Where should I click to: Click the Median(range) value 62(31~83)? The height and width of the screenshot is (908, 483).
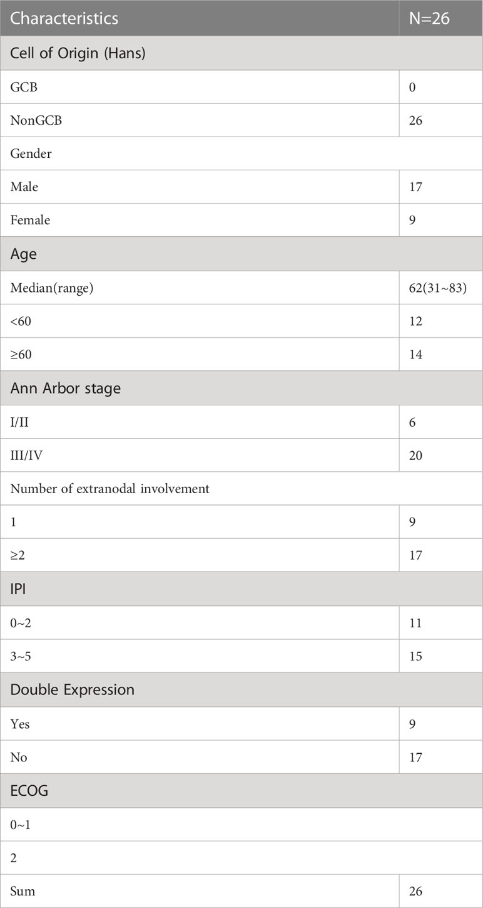click(441, 288)
